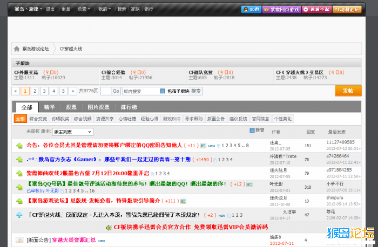Open the 版主列表 dropdown
The height and width of the screenshot is (247, 378).
[x=72, y=132]
